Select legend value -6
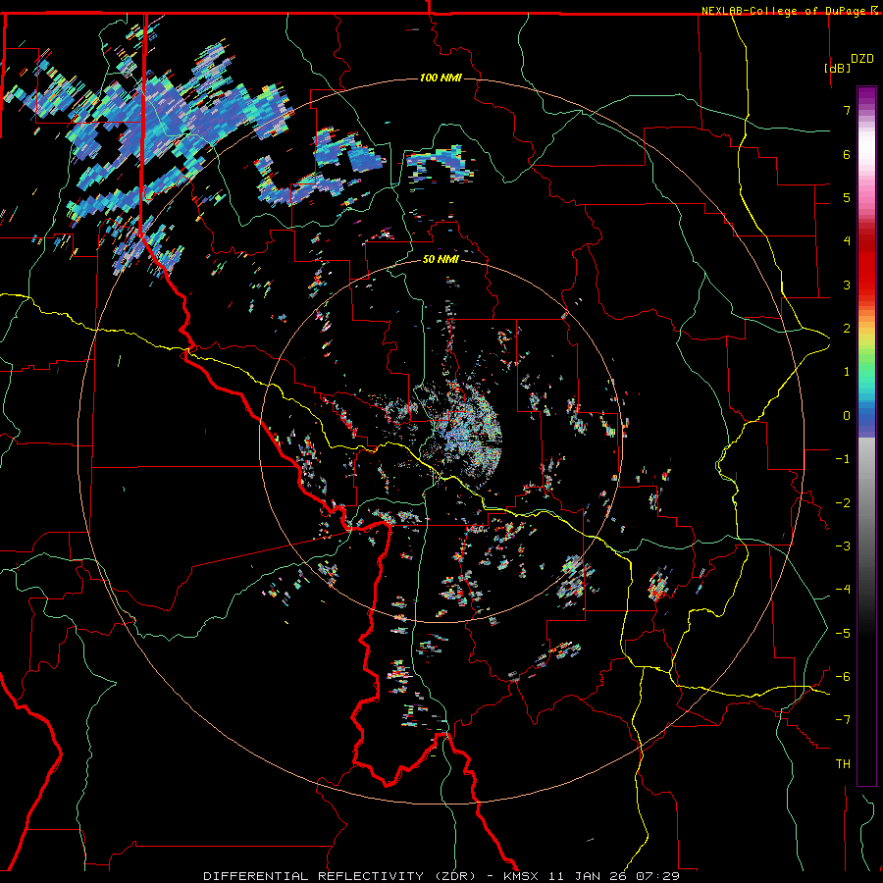 (x=843, y=677)
